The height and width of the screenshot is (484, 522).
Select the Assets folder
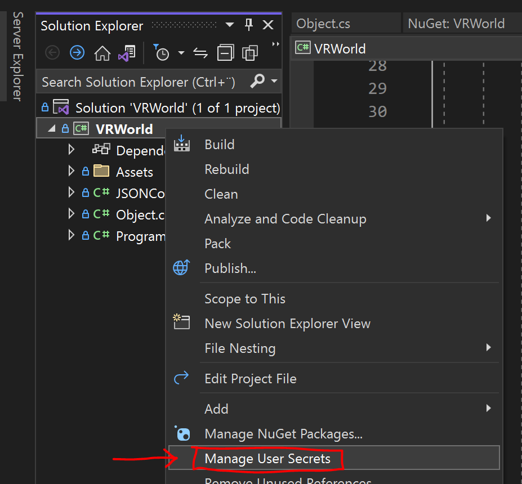point(135,172)
